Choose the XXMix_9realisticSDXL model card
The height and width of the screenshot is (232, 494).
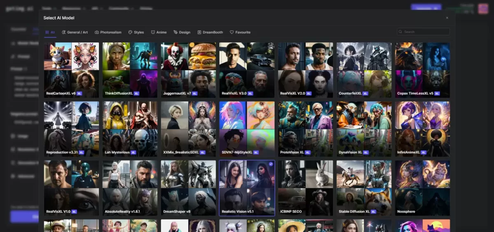[x=189, y=129]
